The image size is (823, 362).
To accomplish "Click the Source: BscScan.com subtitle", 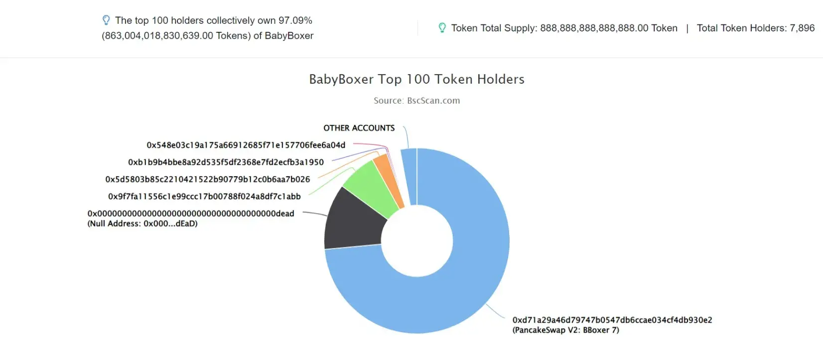I will (416, 101).
